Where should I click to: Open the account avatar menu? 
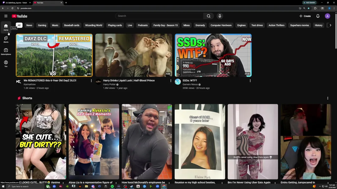pyautogui.click(x=328, y=16)
